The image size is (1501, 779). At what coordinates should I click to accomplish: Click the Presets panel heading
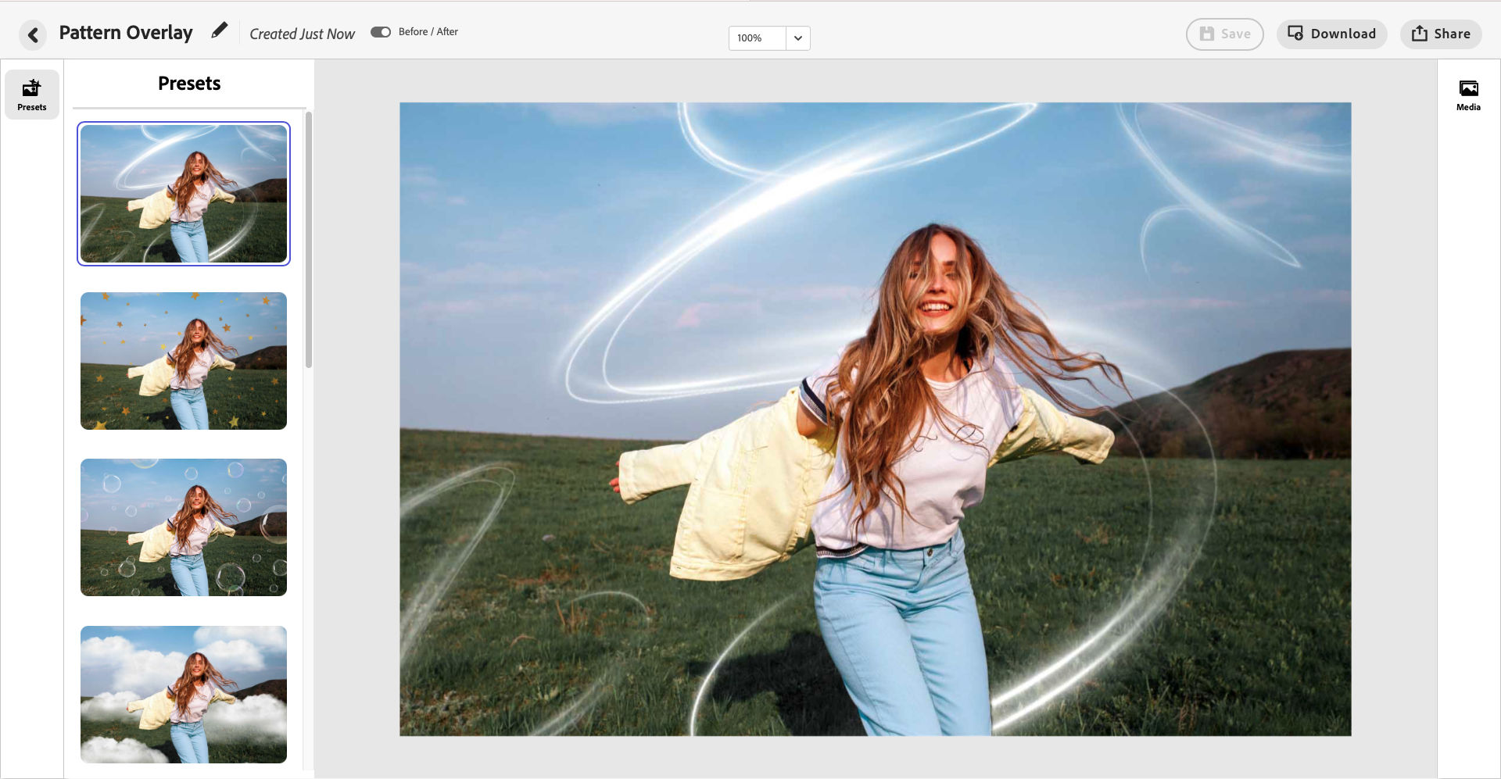189,84
